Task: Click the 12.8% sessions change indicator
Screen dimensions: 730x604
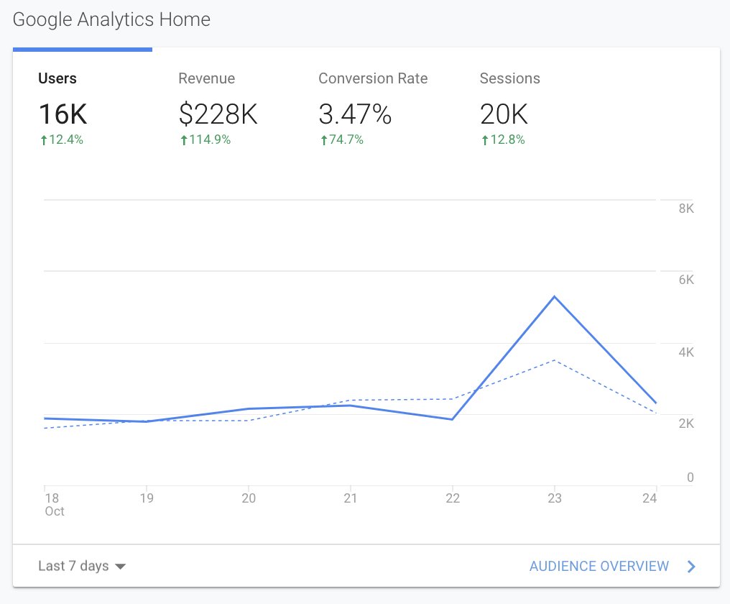Action: point(503,139)
